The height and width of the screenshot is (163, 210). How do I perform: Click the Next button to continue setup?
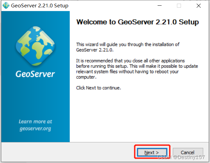152,152
